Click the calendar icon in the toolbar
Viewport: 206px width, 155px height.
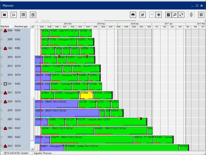tap(33, 15)
